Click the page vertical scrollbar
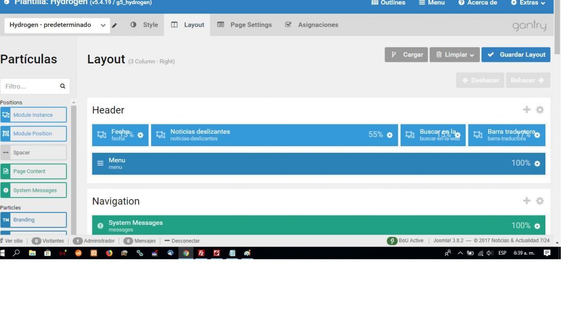 point(557,27)
